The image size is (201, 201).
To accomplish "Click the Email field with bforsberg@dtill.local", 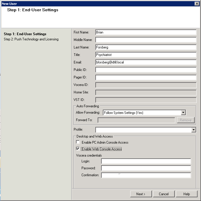I will click(x=146, y=62).
